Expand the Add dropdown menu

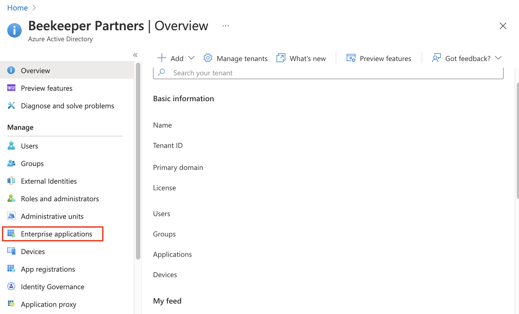[191, 58]
